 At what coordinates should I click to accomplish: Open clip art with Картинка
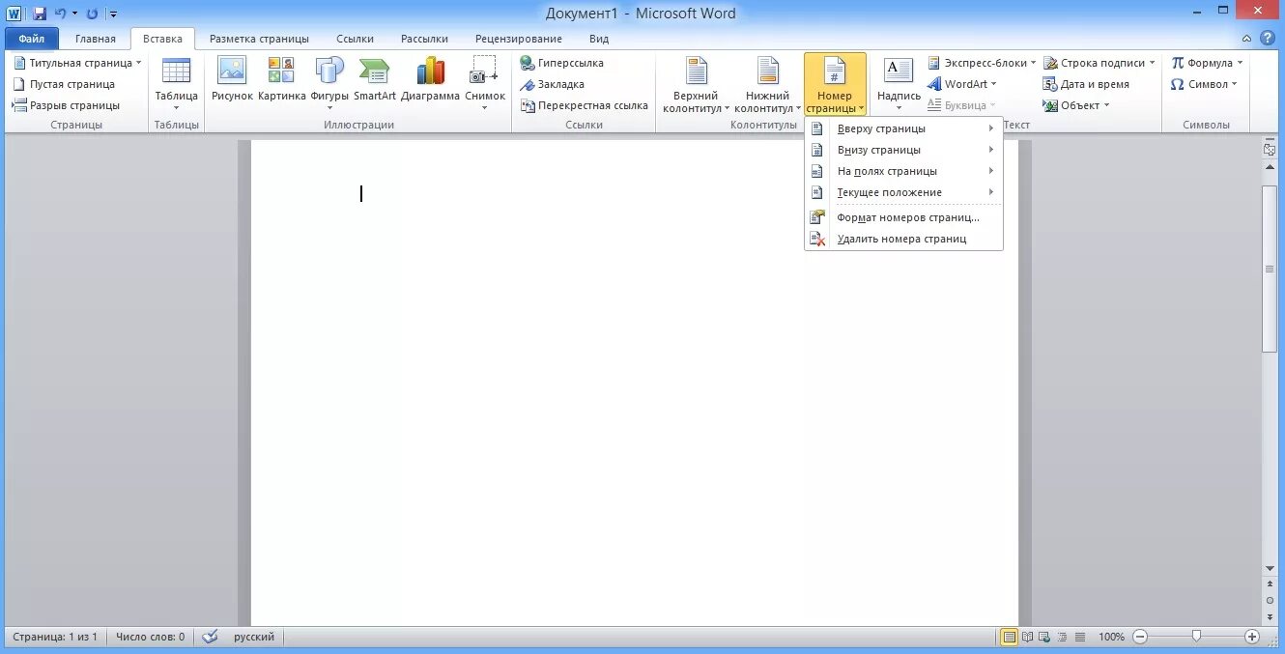point(281,79)
